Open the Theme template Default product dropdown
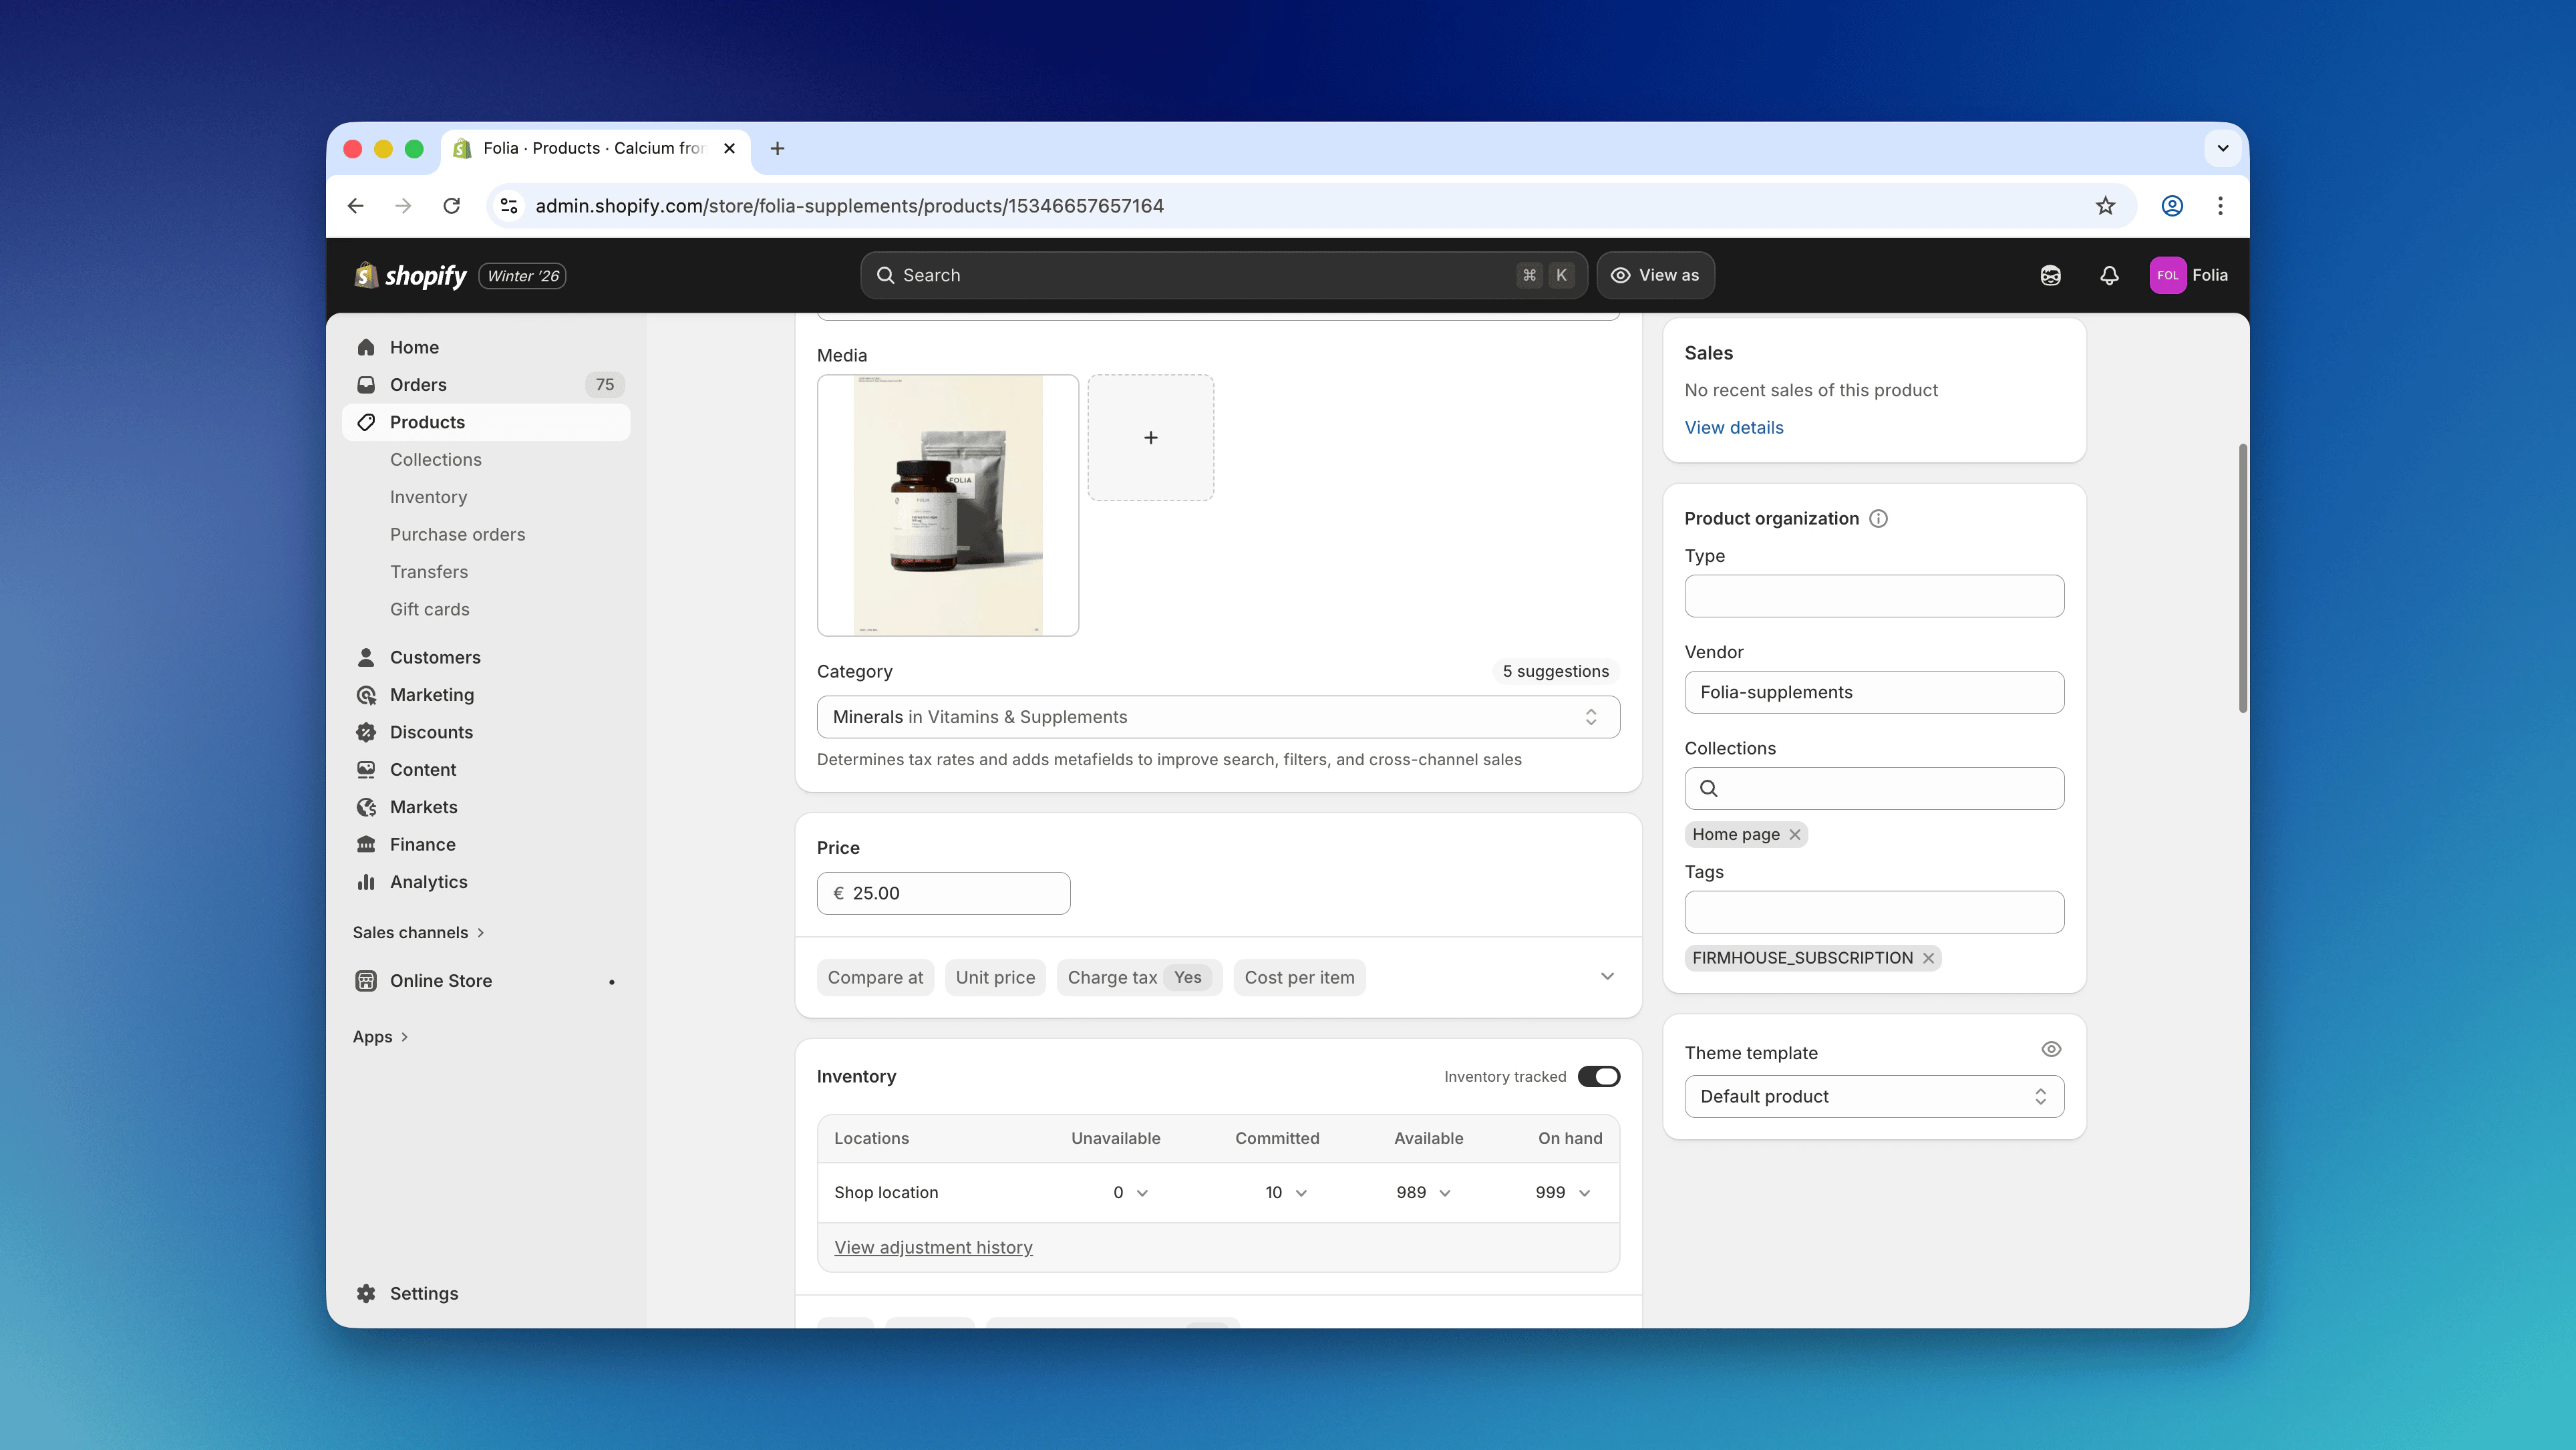Viewport: 2576px width, 1450px height. coord(1873,1096)
